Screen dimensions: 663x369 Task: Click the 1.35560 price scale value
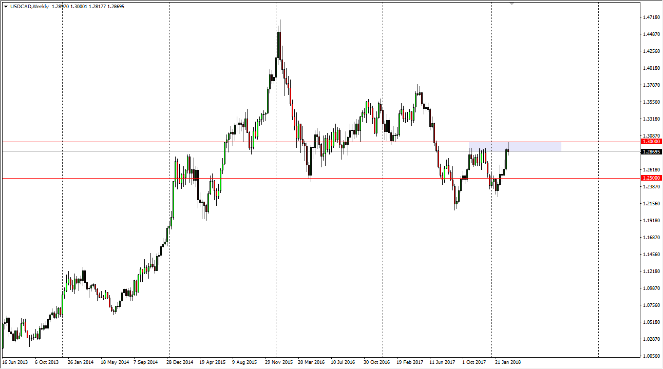tap(651, 102)
